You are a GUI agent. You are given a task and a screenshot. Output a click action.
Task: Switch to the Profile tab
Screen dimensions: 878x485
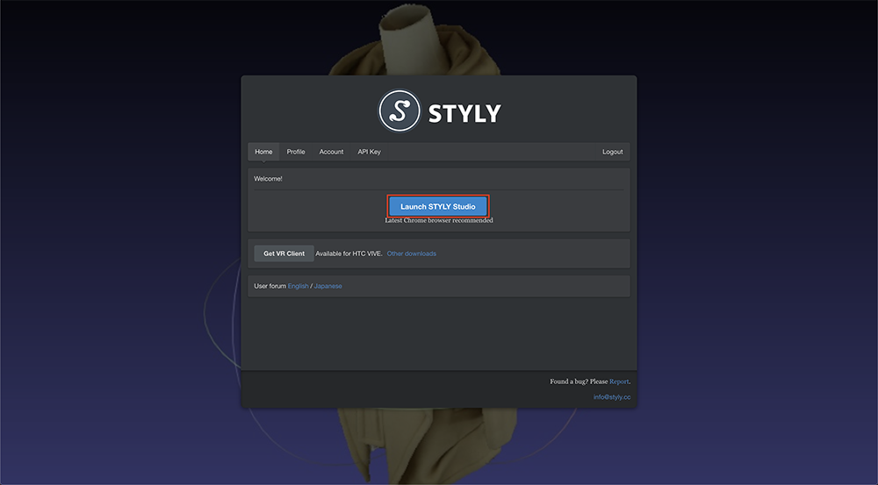click(x=296, y=152)
